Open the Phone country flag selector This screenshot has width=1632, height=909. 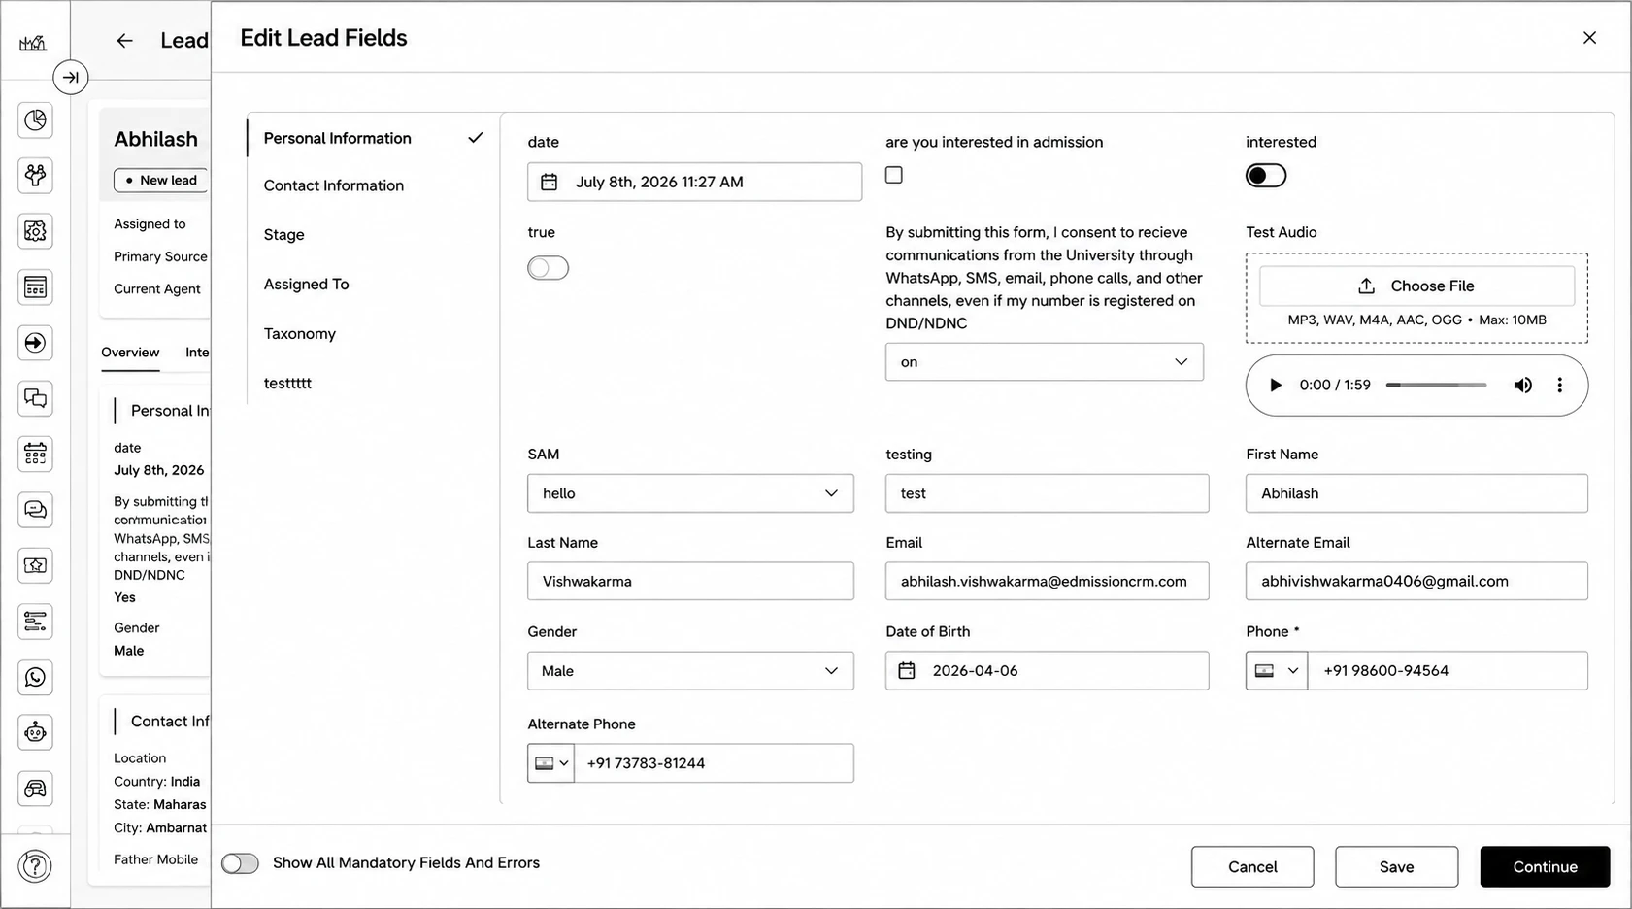[x=1277, y=671]
